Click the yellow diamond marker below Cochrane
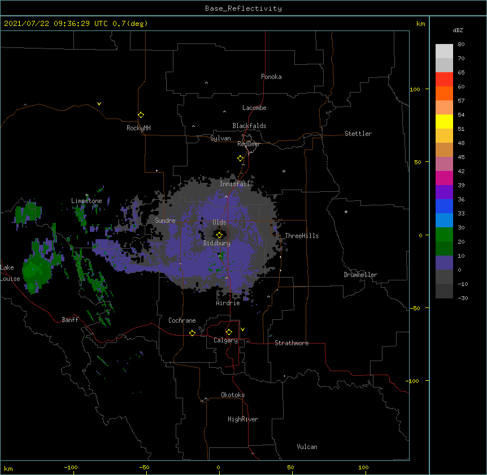This screenshot has width=487, height=475. (192, 333)
